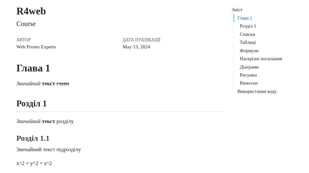Click the Course subtitle text
The width and height of the screenshot is (309, 173).
(x=26, y=24)
